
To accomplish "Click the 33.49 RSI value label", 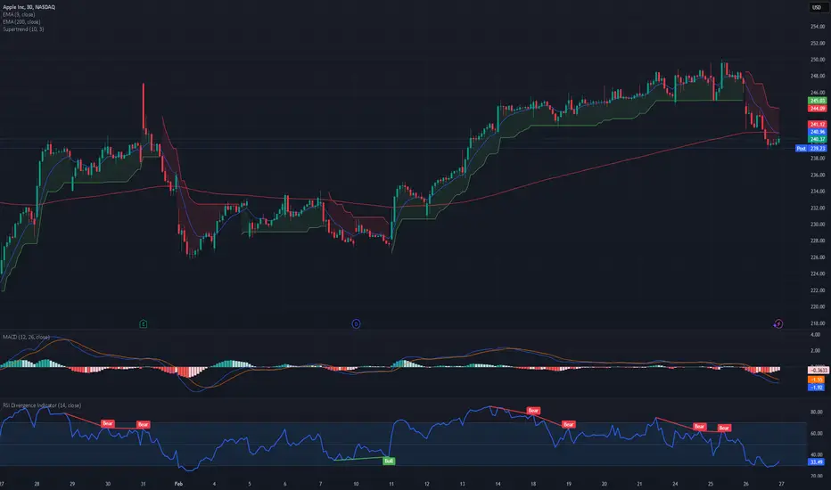I will 817,461.
